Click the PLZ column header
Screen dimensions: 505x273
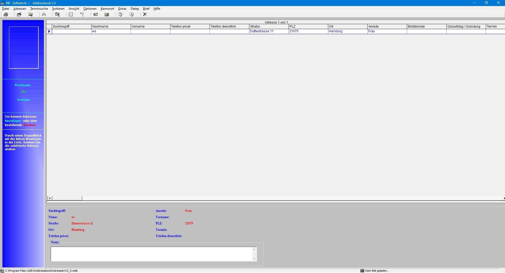(308, 27)
